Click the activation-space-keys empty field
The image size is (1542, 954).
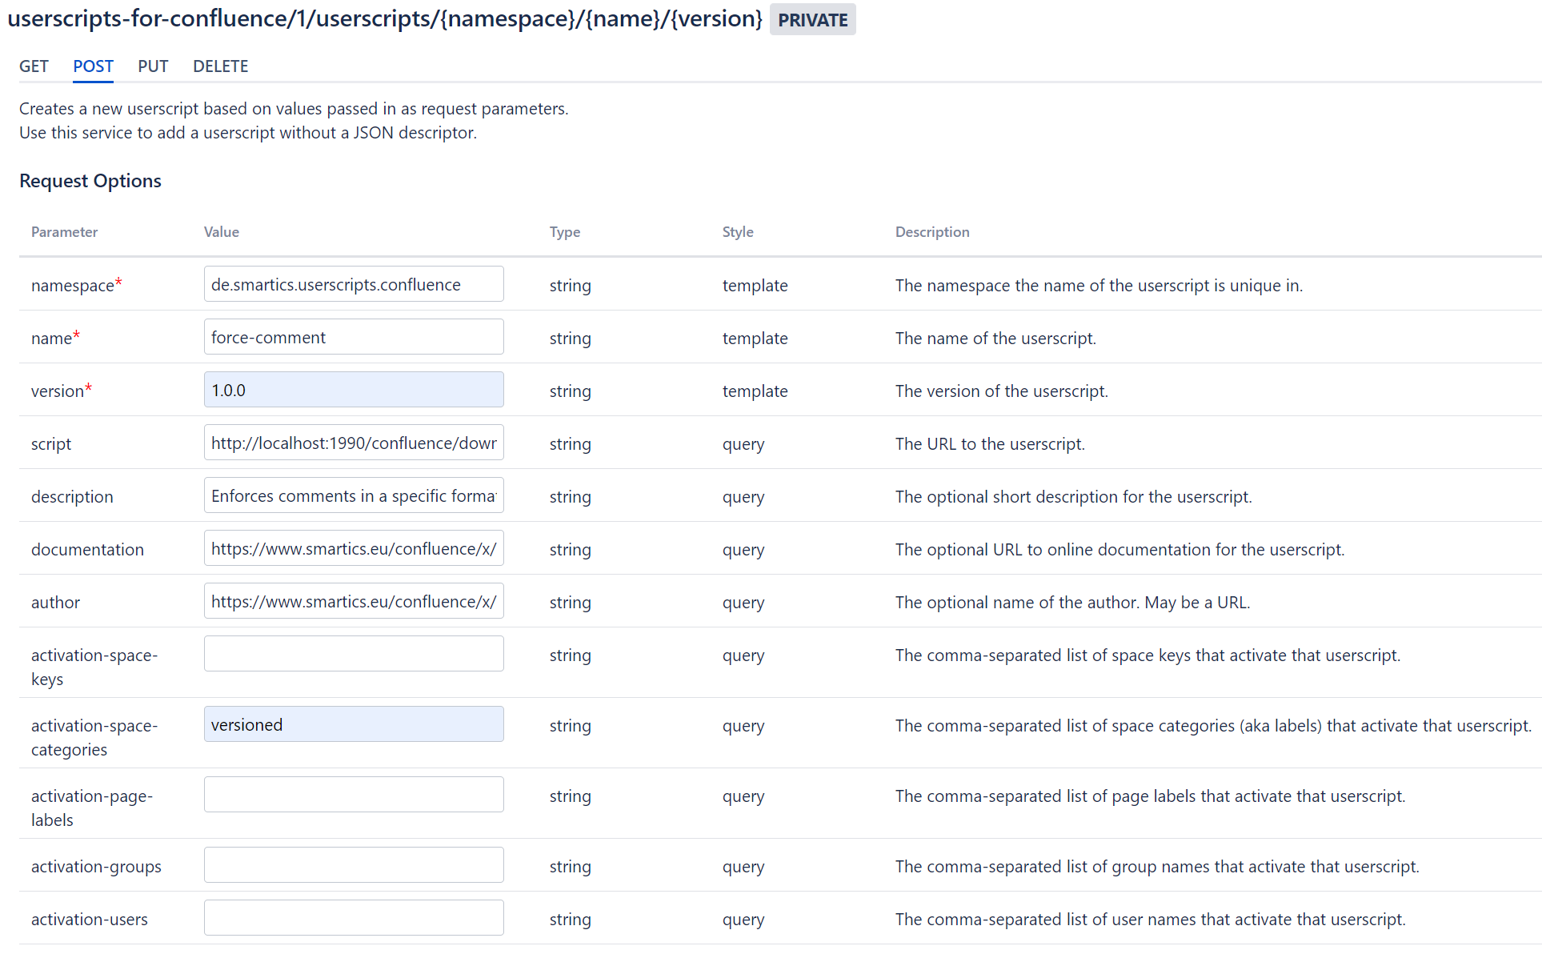(x=353, y=653)
